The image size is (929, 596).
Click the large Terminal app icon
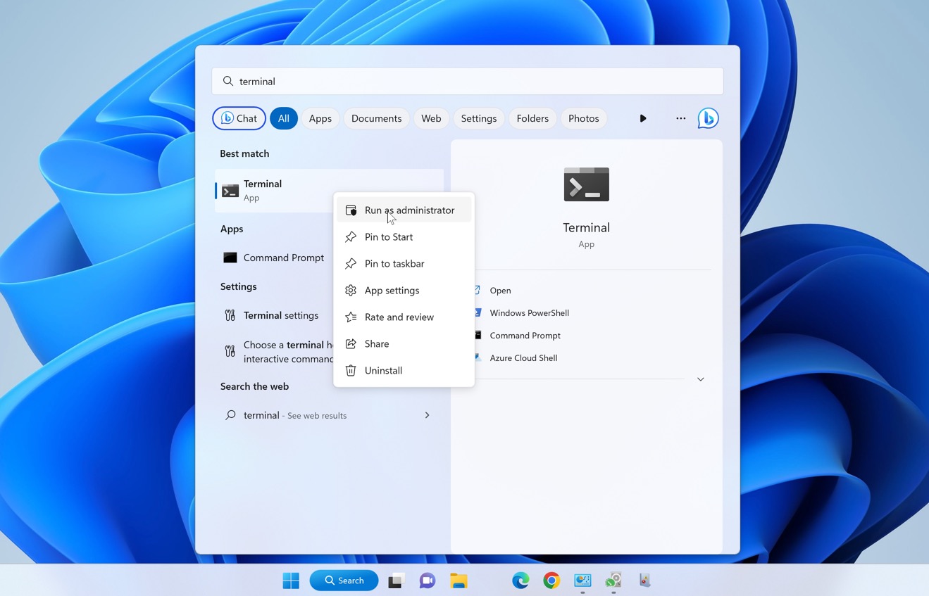pos(586,184)
